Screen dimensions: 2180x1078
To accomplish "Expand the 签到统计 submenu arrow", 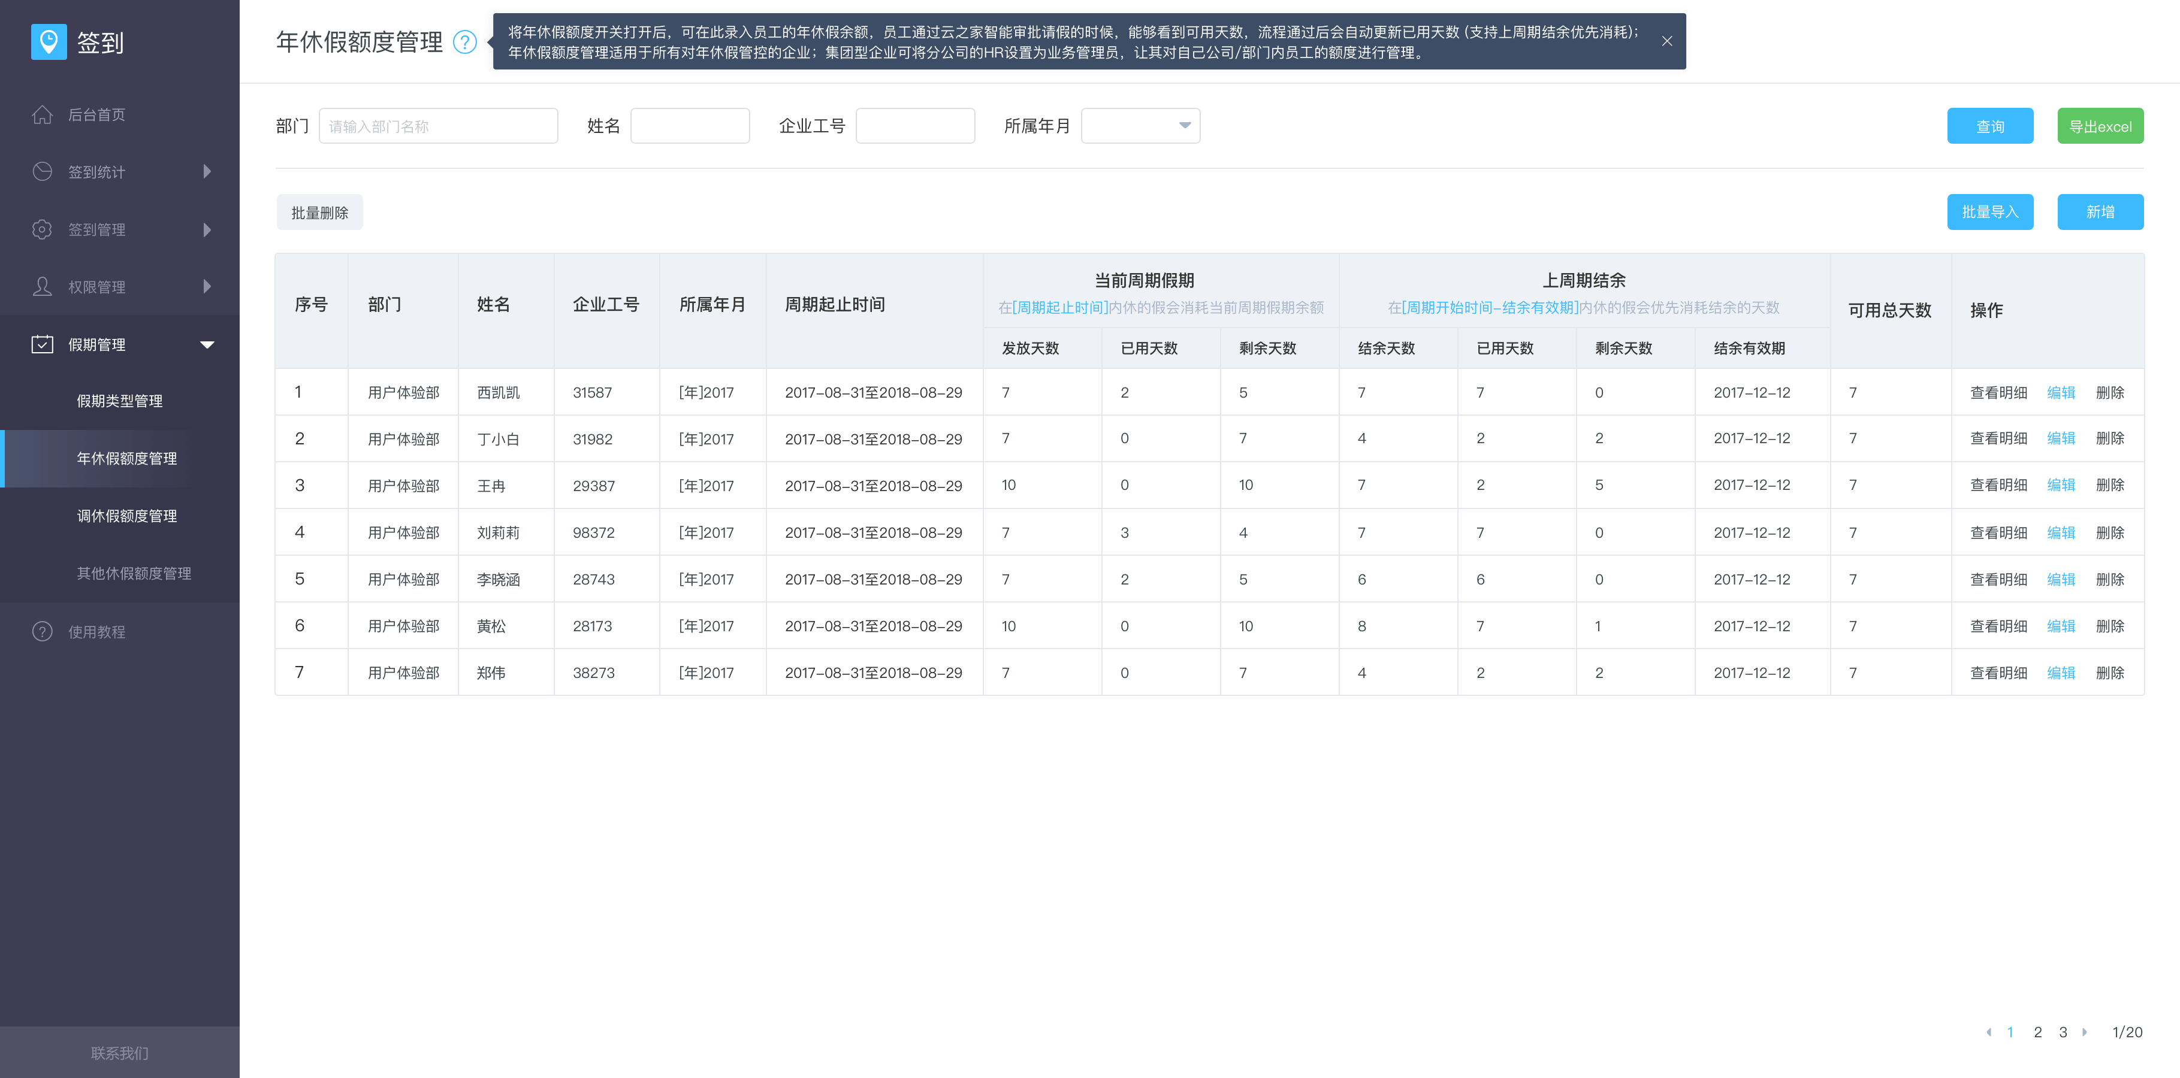I will pyautogui.click(x=207, y=172).
